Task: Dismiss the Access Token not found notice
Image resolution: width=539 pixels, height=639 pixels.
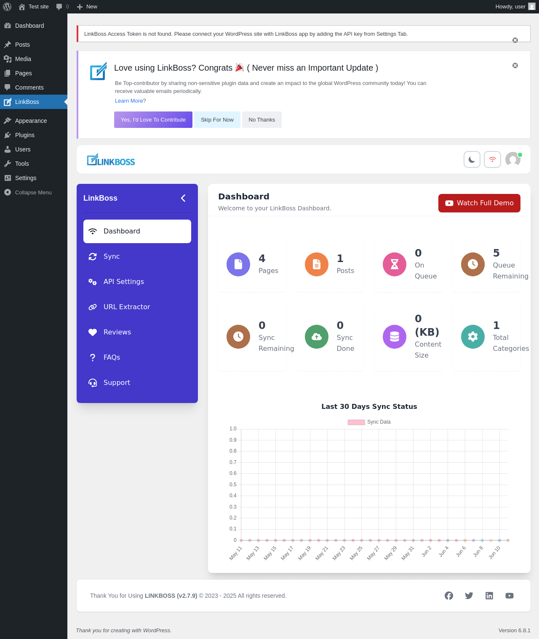Action: click(515, 40)
